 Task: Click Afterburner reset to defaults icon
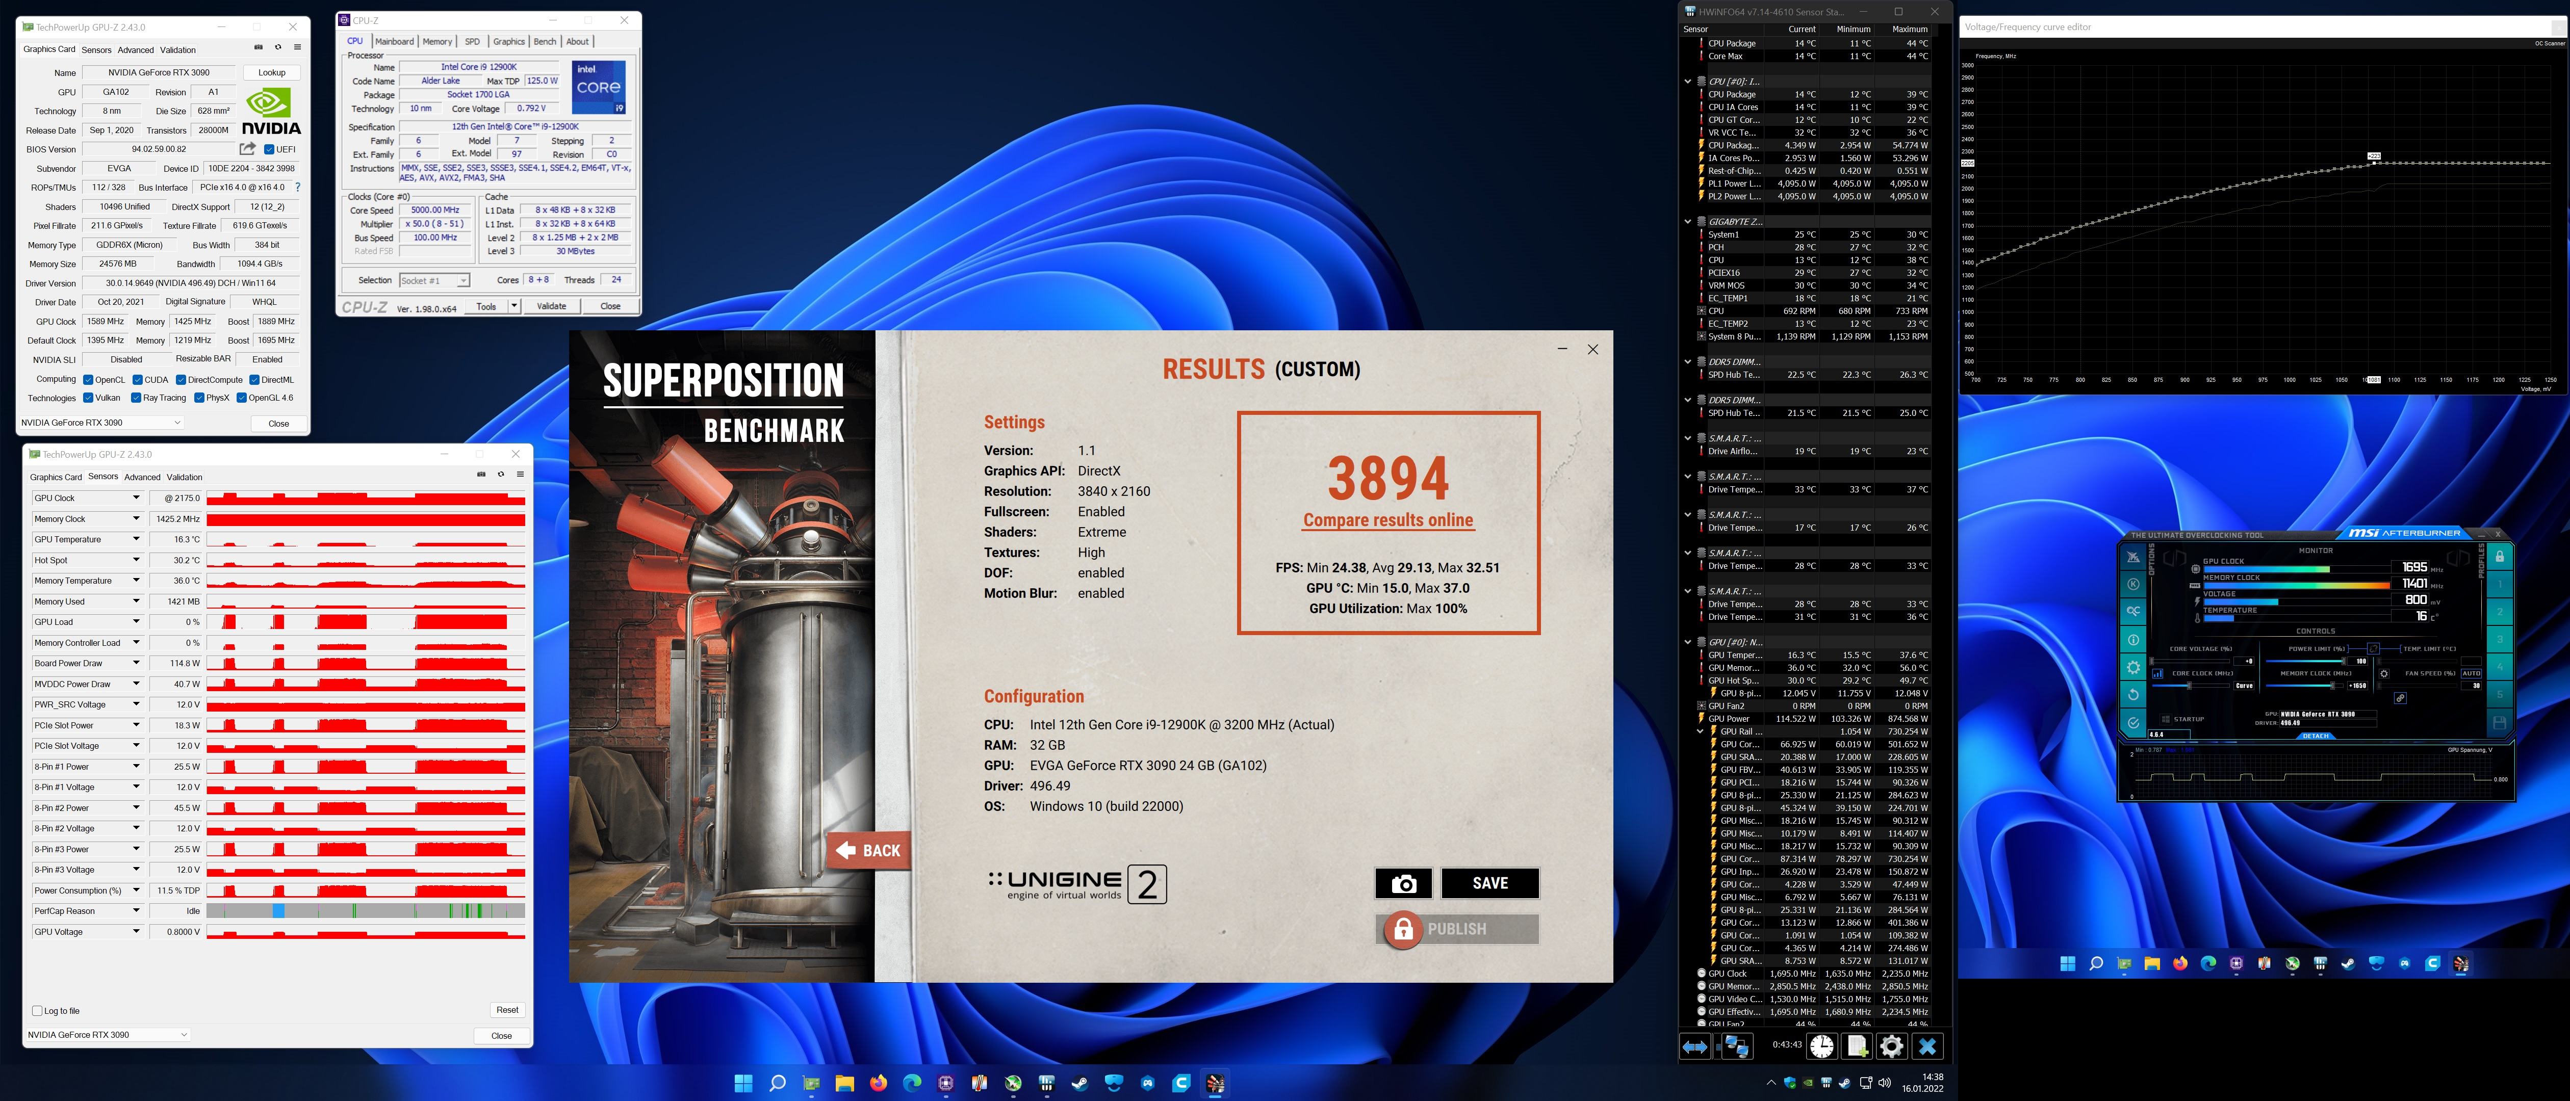(2133, 694)
